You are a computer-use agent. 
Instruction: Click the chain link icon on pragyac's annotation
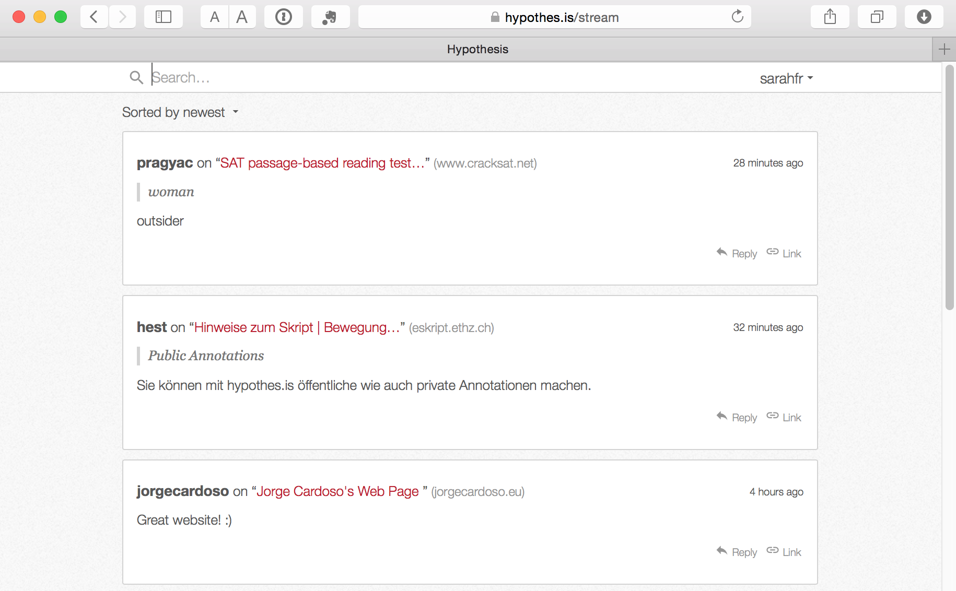[x=773, y=252]
